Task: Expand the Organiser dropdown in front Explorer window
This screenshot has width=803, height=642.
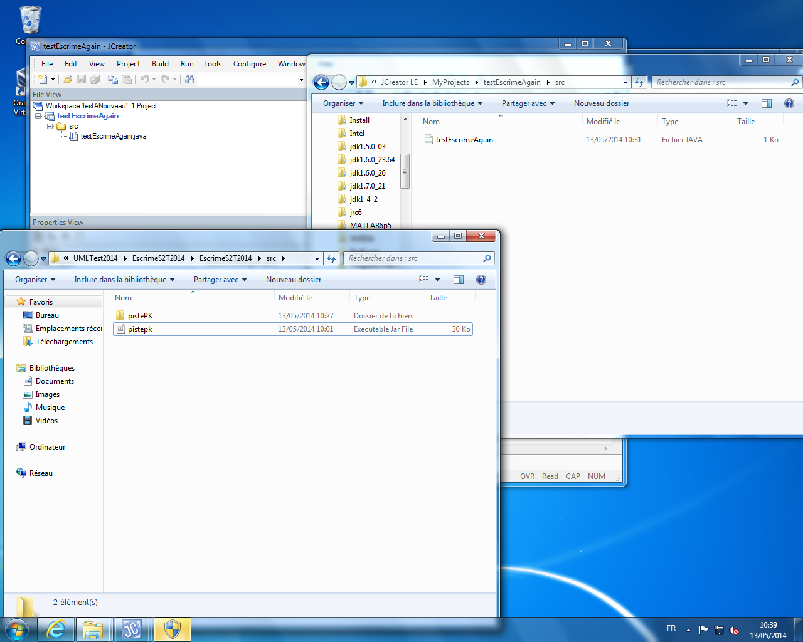Action: tap(35, 280)
